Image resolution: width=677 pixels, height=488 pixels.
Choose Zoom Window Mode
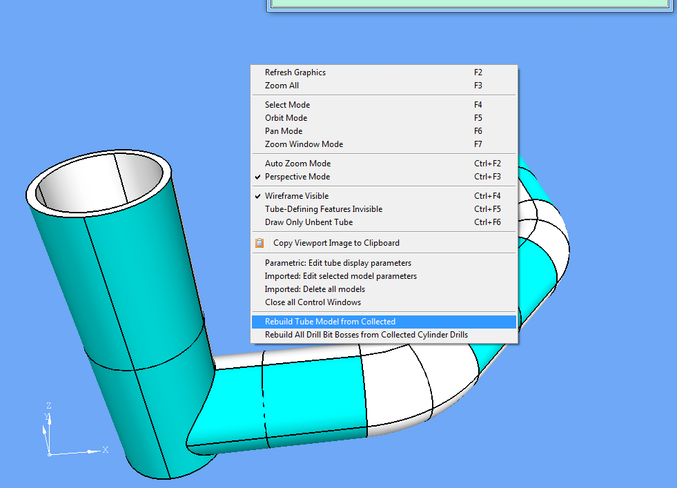pos(304,144)
